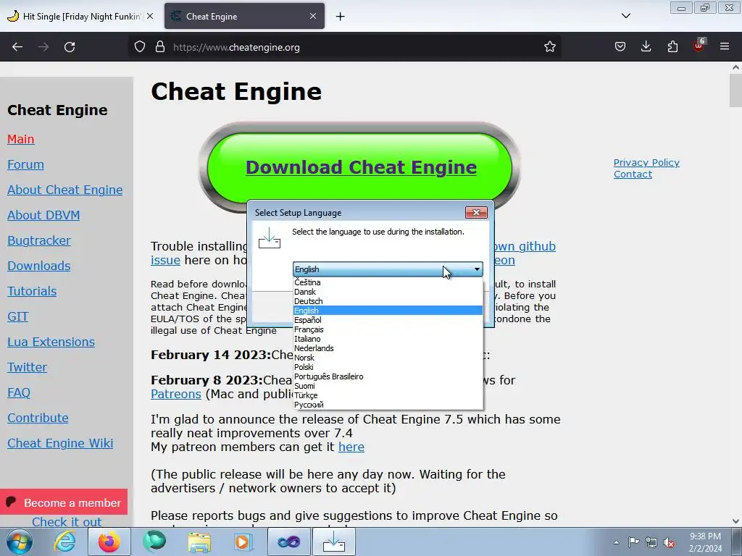Open the About DBVM link

click(x=43, y=215)
